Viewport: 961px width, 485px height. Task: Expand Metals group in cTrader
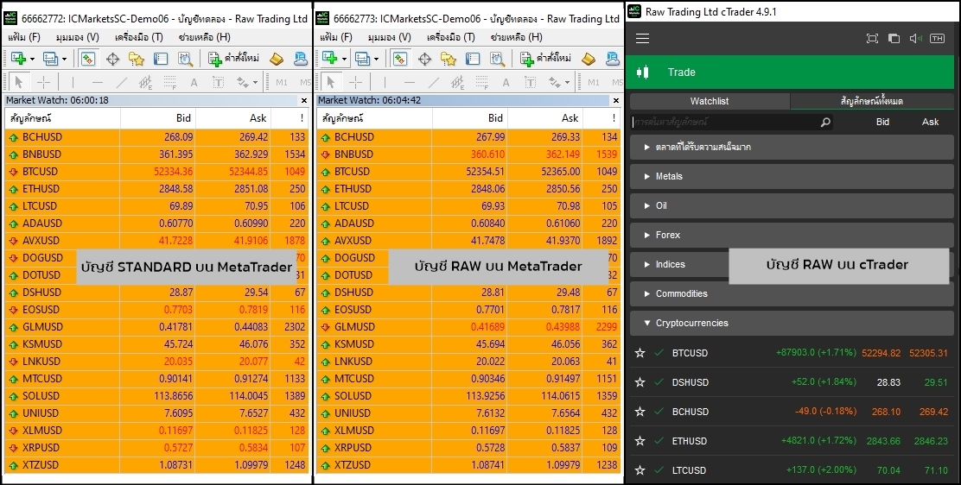(792, 176)
